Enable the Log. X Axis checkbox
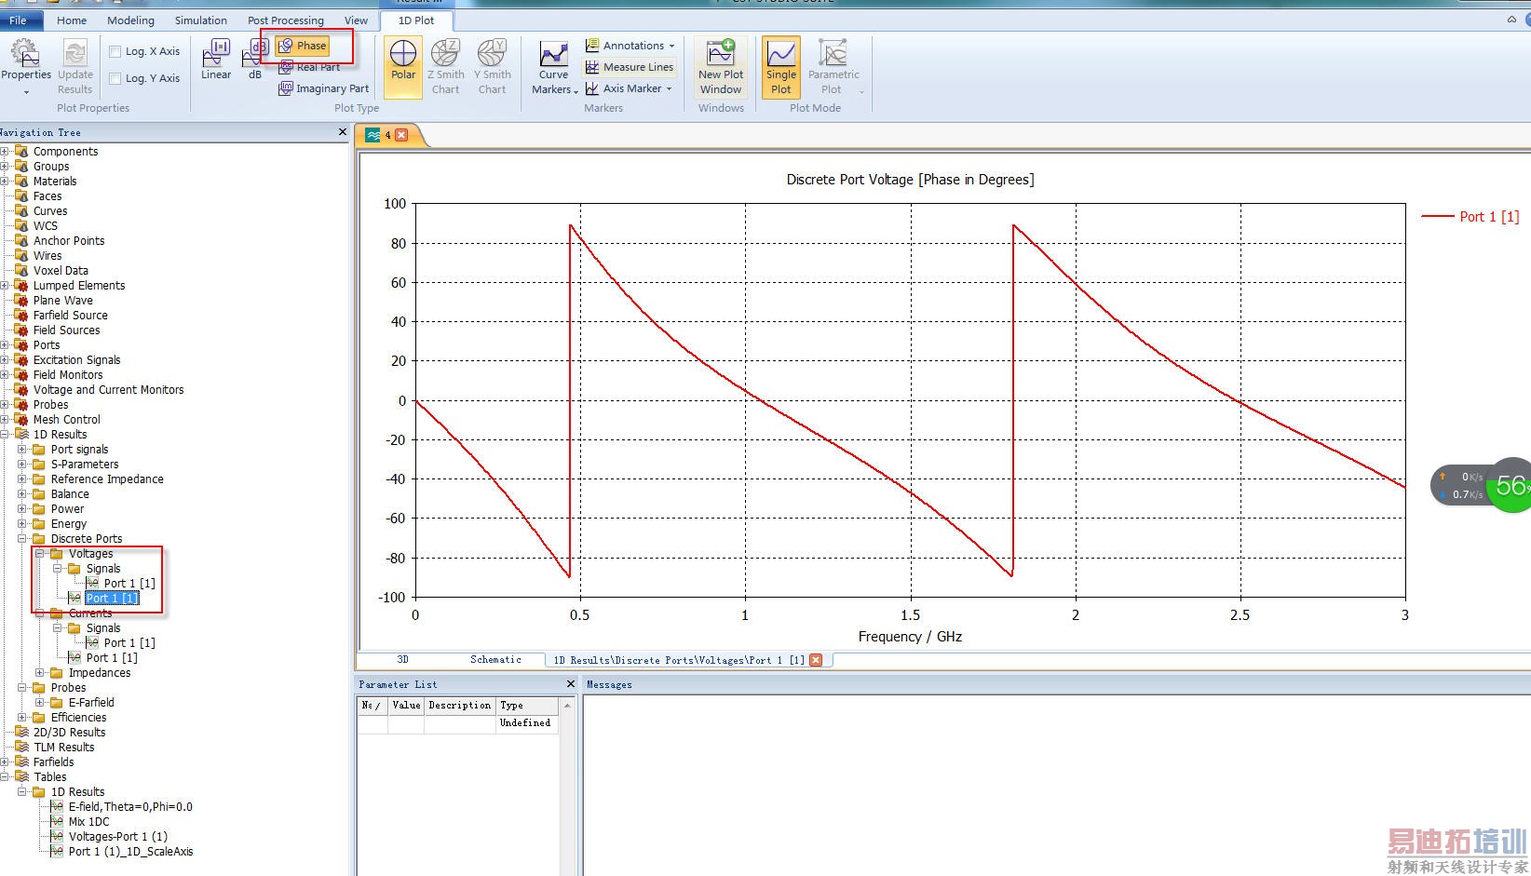1531x876 pixels. 115,52
